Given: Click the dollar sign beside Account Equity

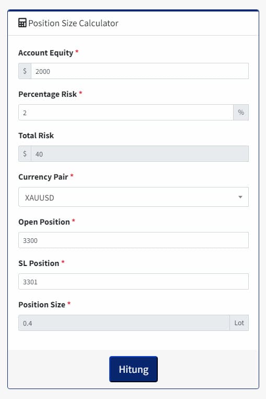Looking at the screenshot, I should tap(25, 71).
